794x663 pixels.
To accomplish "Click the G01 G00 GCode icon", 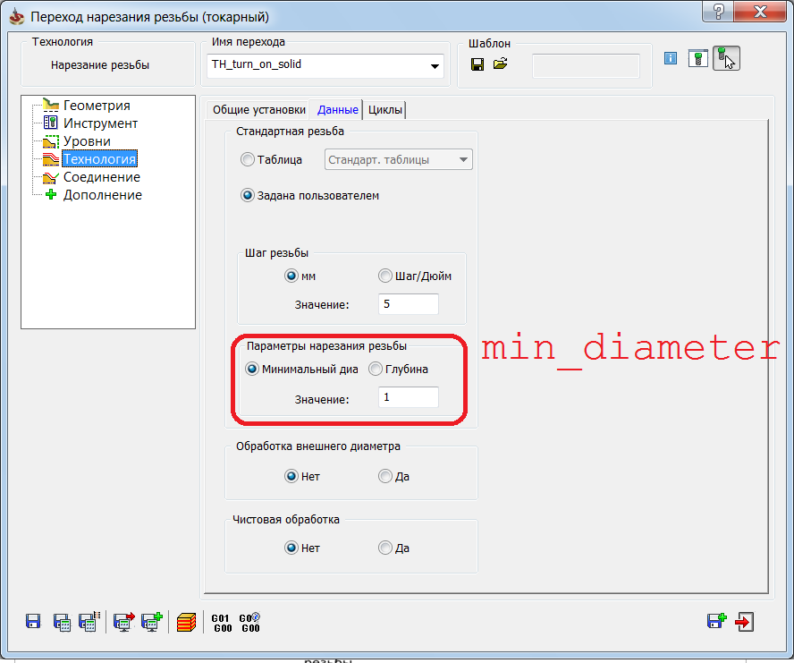I will point(221,623).
